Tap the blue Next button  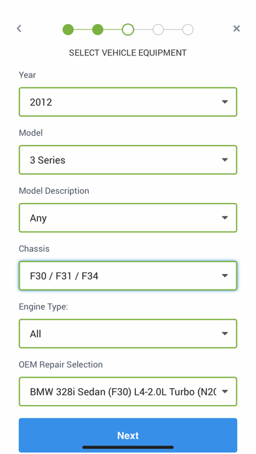pos(128,435)
